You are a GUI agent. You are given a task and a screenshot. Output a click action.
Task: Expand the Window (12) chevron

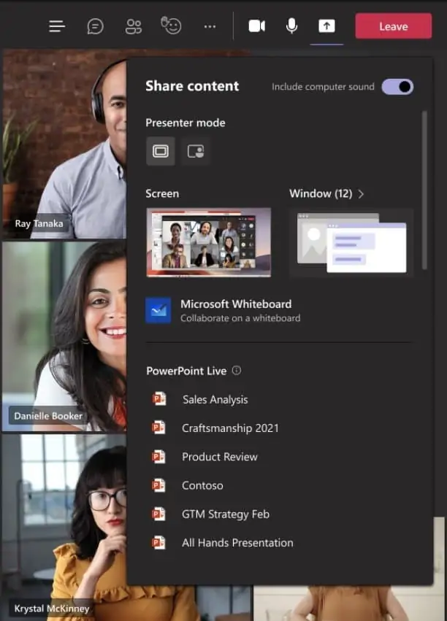click(x=362, y=194)
